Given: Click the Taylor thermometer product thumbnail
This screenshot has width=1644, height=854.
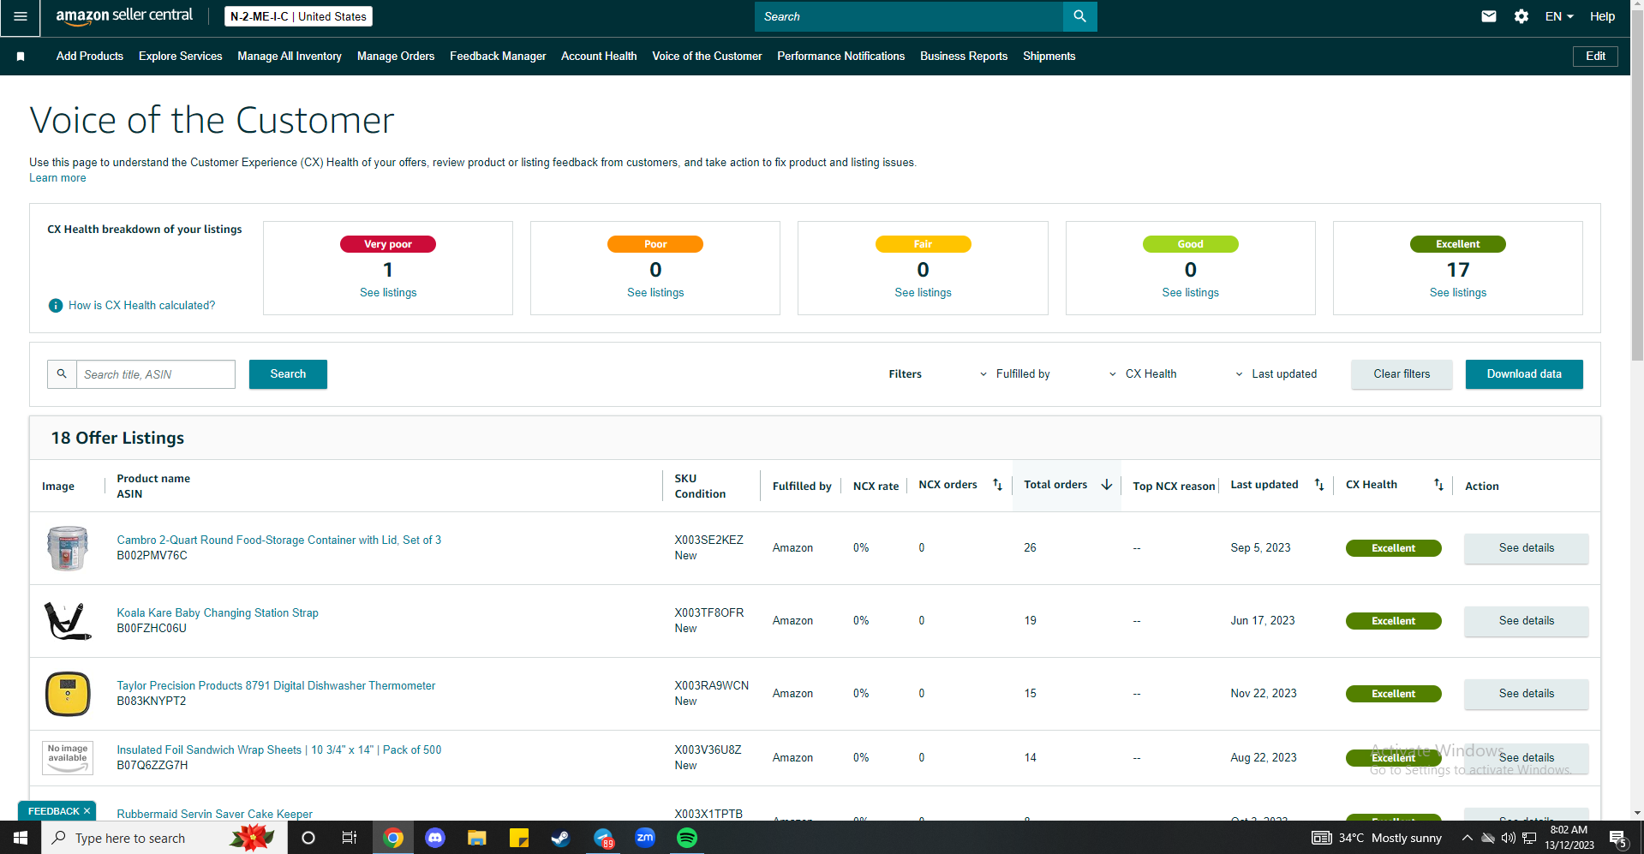Looking at the screenshot, I should (68, 694).
